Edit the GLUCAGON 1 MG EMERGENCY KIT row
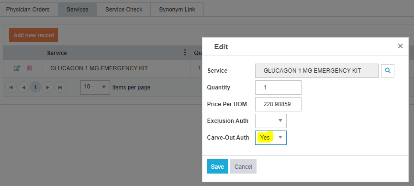The image size is (414, 186). click(17, 68)
